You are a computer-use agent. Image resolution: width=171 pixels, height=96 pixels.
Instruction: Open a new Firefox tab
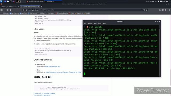[41, 7]
